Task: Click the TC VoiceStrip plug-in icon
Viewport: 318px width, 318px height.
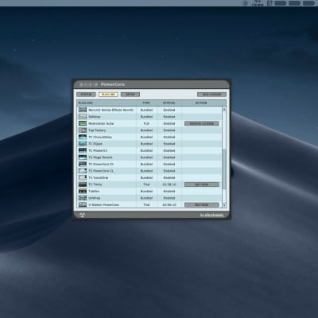Action: click(83, 177)
